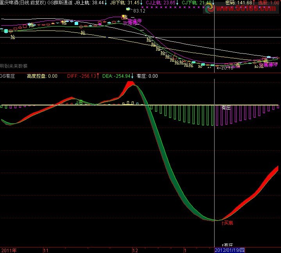Viewport: 281px width, 253px height.
Task: Click the 密码: 141.68 value
Action: (239, 3)
